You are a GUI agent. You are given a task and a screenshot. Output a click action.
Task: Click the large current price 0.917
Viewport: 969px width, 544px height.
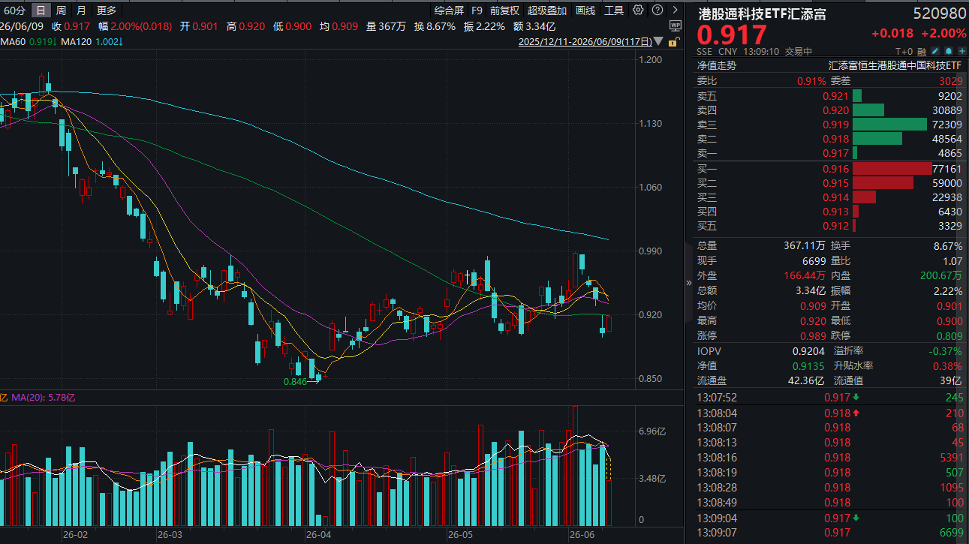733,35
